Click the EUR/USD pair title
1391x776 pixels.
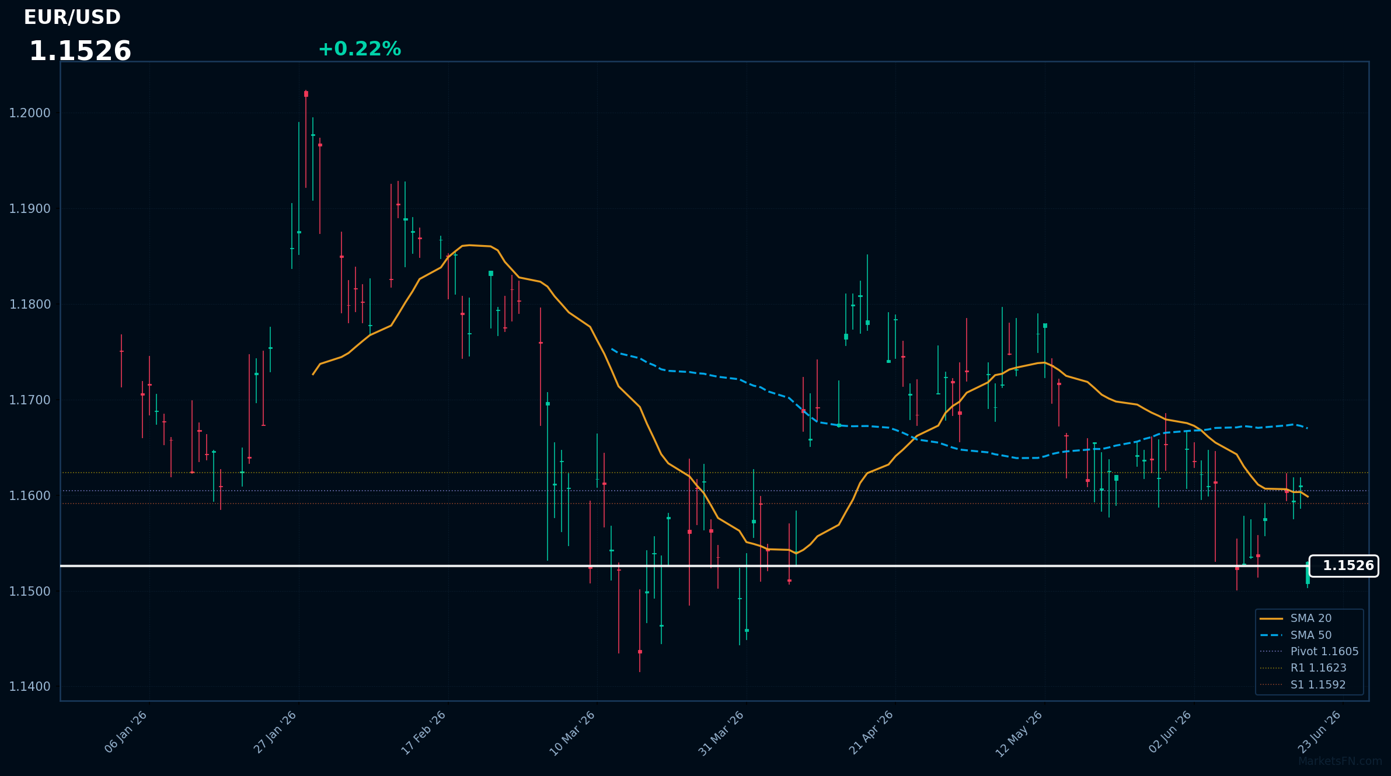click(x=72, y=18)
